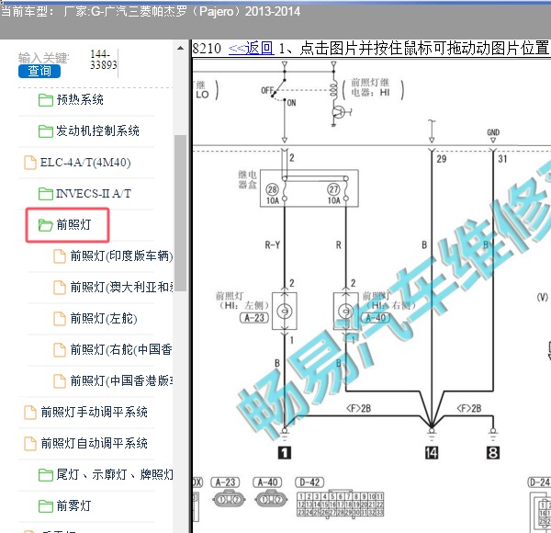The image size is (551, 533).
Task: Click the document icon beside ELC-4A/T(4M40)
Action: [x=30, y=163]
